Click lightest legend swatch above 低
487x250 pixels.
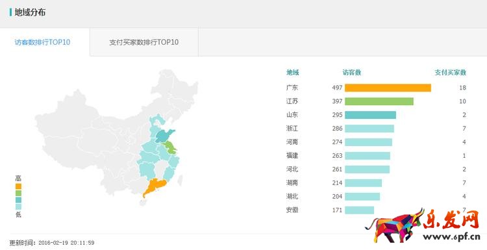pos(18,207)
